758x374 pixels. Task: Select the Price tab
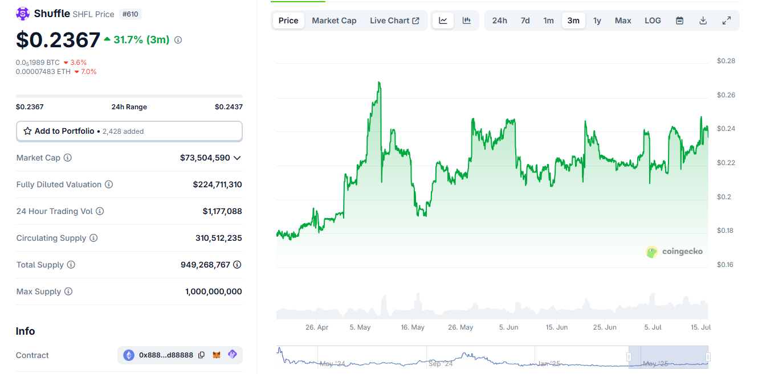tap(288, 20)
